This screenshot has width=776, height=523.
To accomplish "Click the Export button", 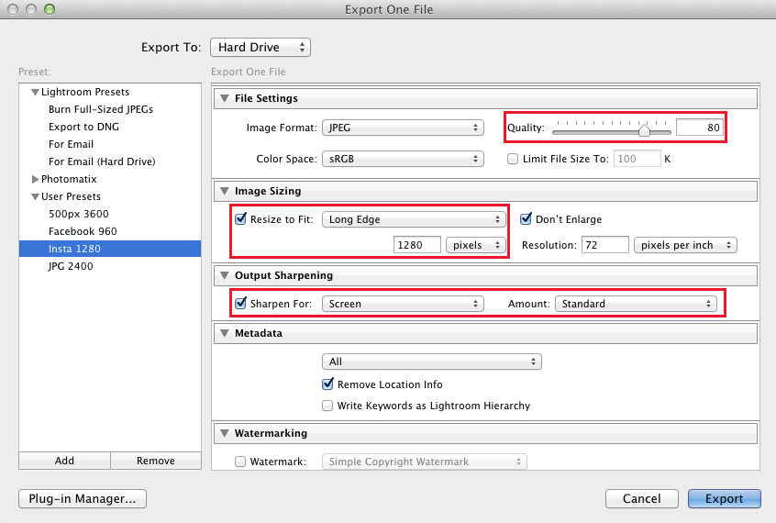I will 724,499.
